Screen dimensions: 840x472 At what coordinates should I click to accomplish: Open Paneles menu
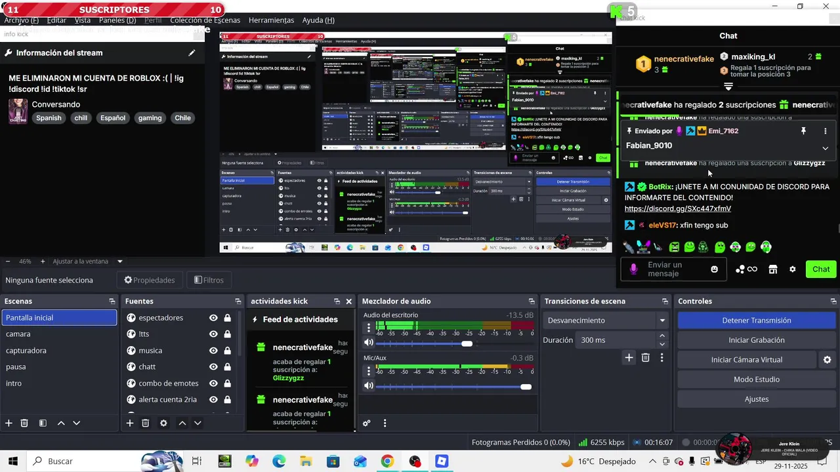tap(117, 20)
